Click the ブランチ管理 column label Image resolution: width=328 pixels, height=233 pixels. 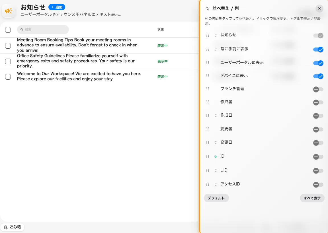(x=232, y=88)
